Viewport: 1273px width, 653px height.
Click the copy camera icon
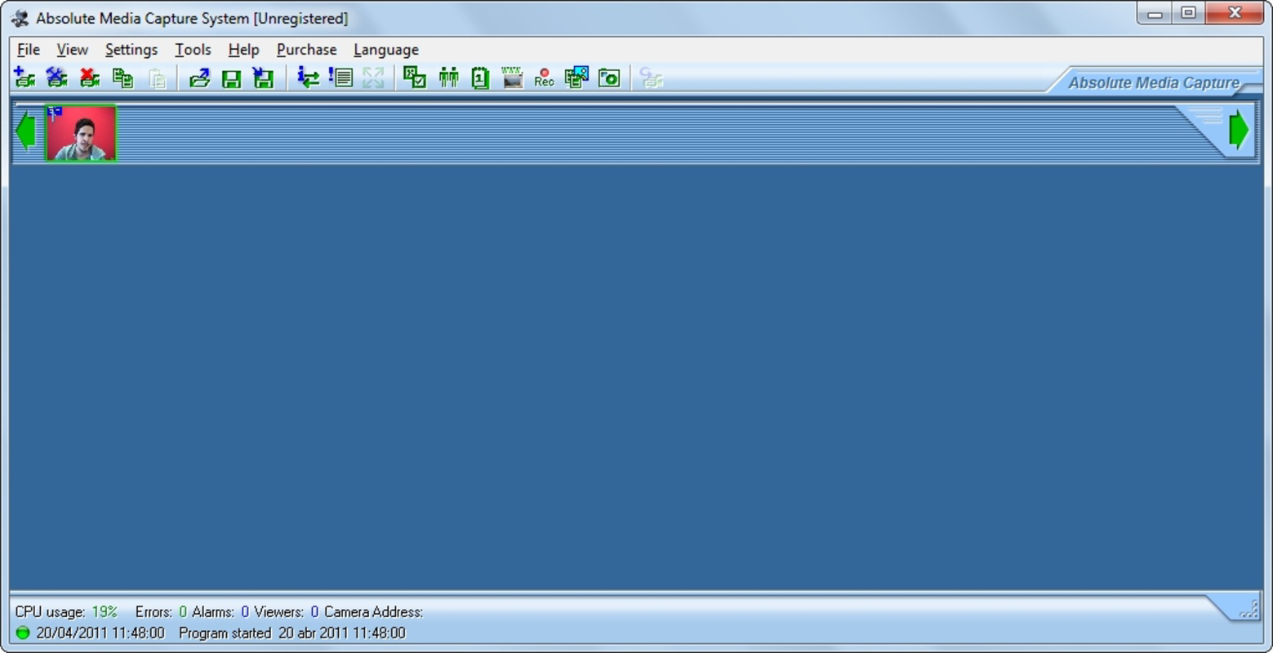click(122, 78)
